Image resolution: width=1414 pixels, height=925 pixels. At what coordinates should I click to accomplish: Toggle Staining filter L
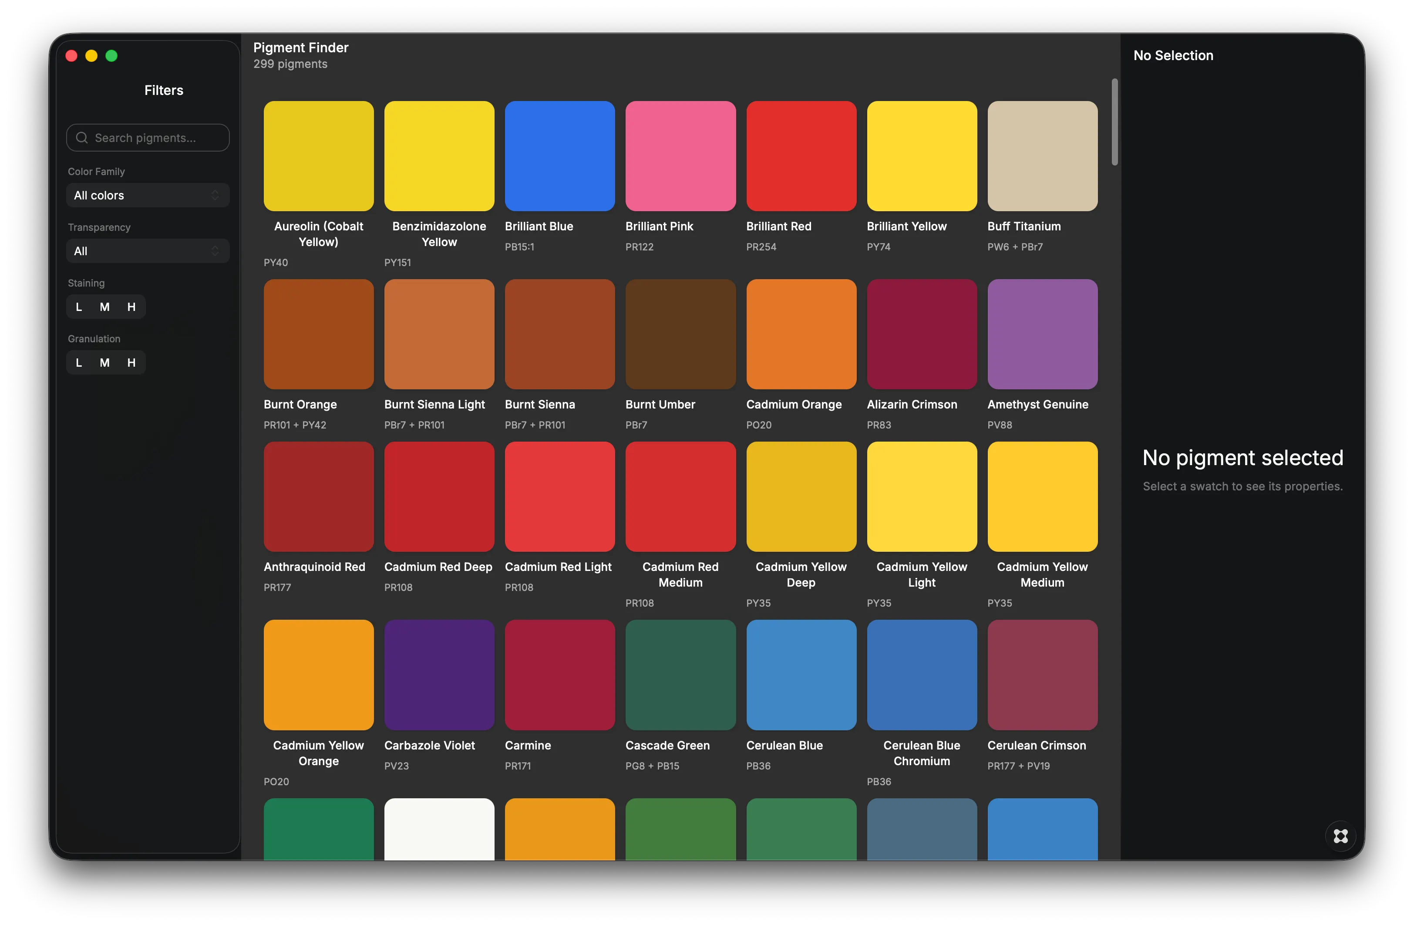(79, 307)
